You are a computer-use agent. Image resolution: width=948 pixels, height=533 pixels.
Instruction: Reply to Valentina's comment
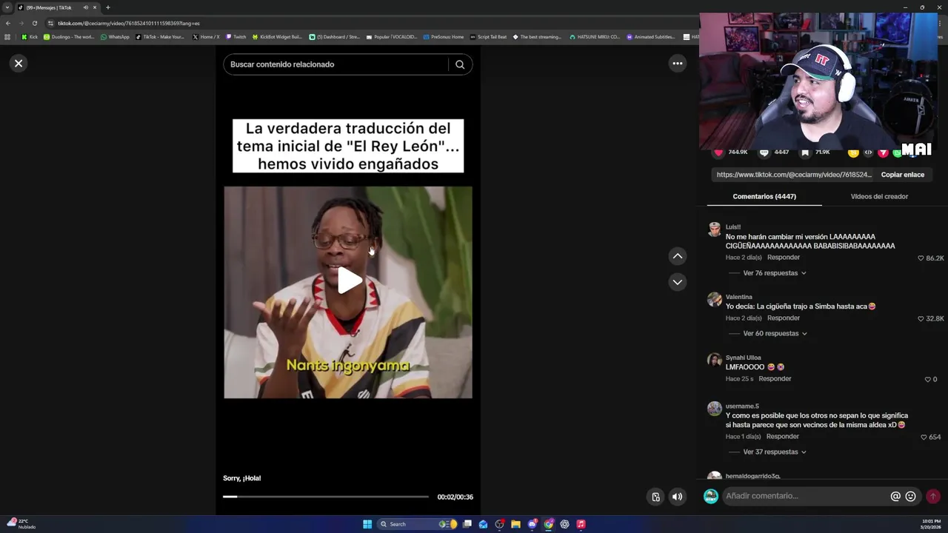[x=784, y=318]
